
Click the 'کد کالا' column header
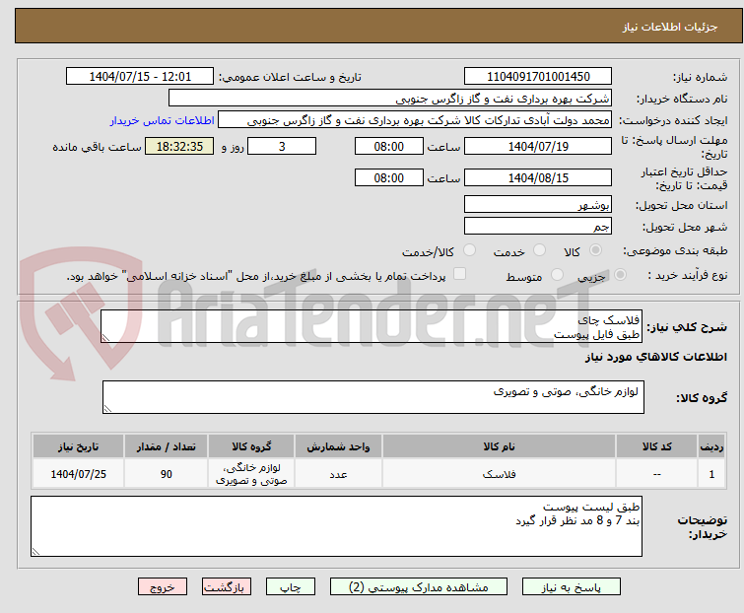click(x=656, y=446)
